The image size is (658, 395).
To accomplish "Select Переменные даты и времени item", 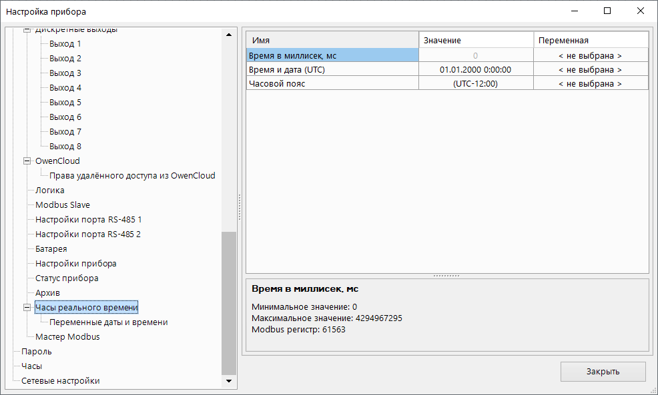I will click(108, 322).
